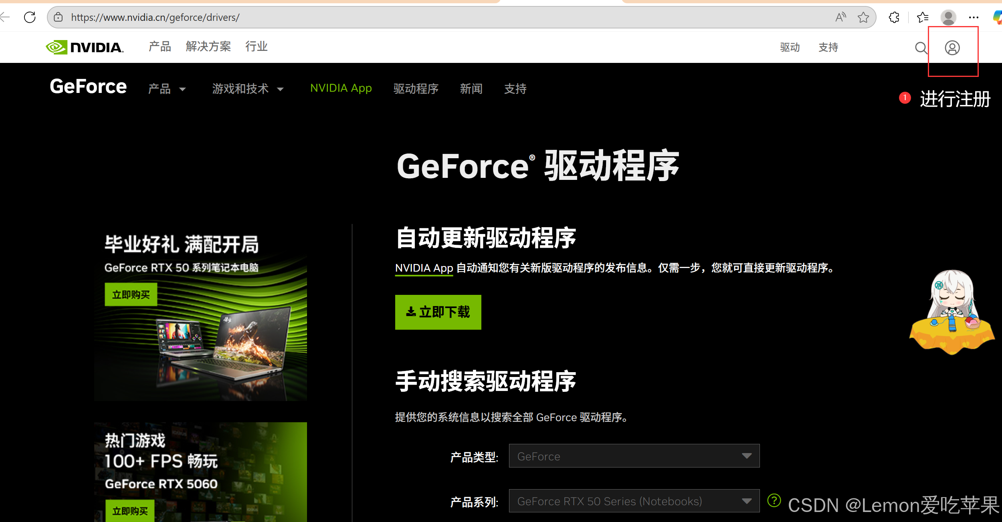Open the 新闻 nav item
Screen dimensions: 1002x522
pyautogui.click(x=471, y=89)
